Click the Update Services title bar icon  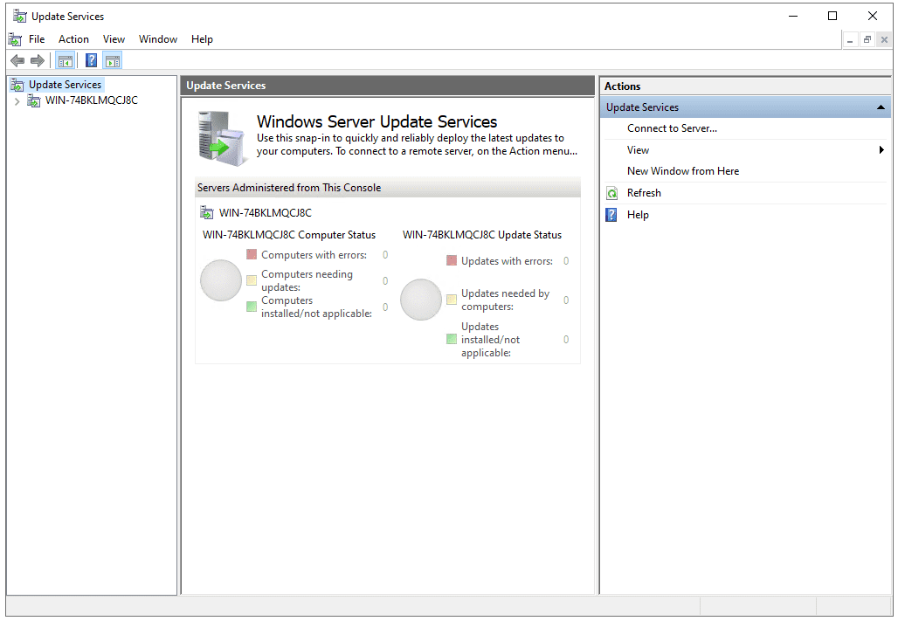coord(20,16)
